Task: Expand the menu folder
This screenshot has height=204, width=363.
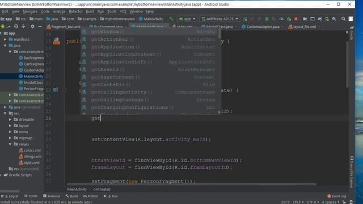Action: click(10, 132)
